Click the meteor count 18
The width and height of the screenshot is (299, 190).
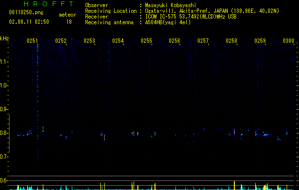[x=69, y=22]
